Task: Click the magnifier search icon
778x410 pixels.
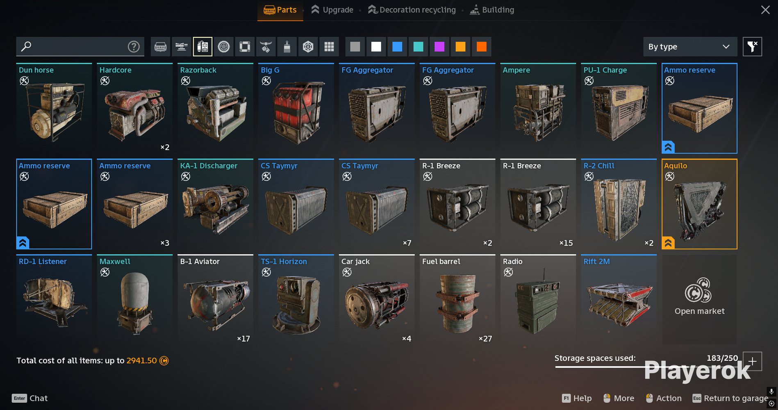Action: click(x=26, y=46)
